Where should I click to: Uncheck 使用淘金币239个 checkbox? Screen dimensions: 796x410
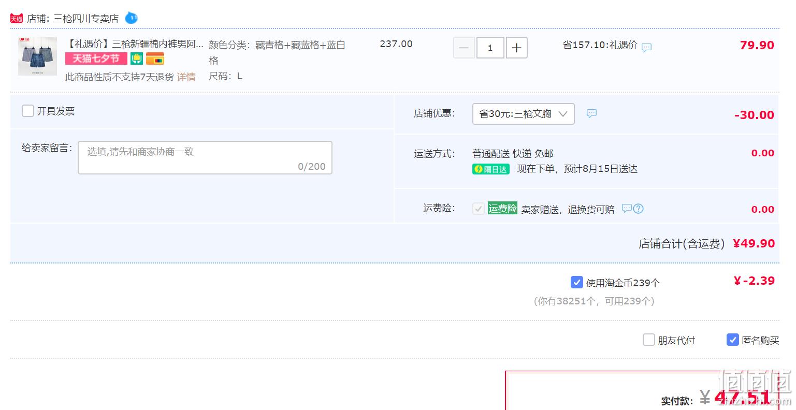(x=576, y=282)
